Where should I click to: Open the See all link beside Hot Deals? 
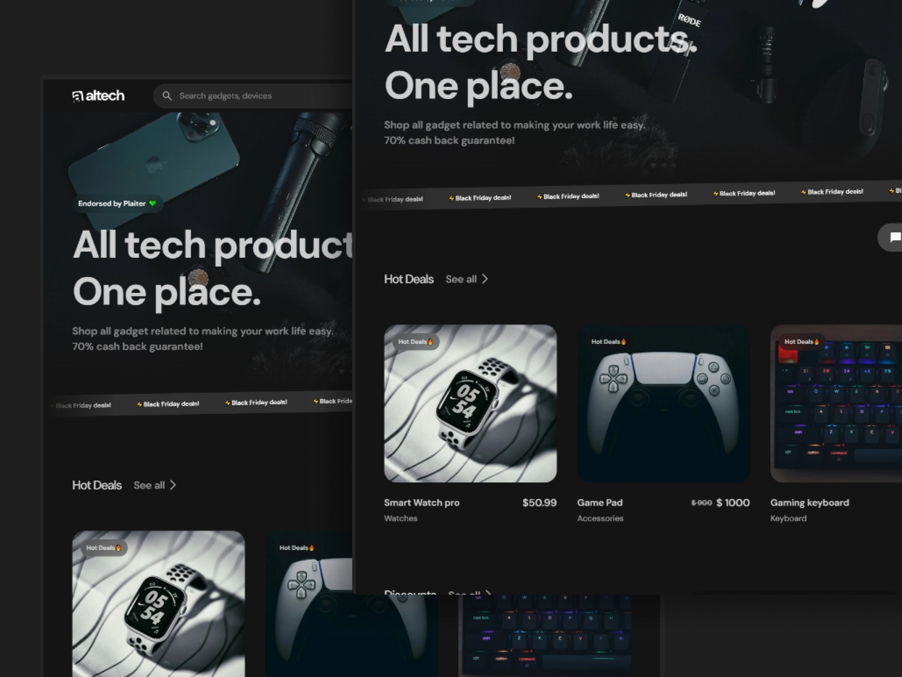[461, 279]
